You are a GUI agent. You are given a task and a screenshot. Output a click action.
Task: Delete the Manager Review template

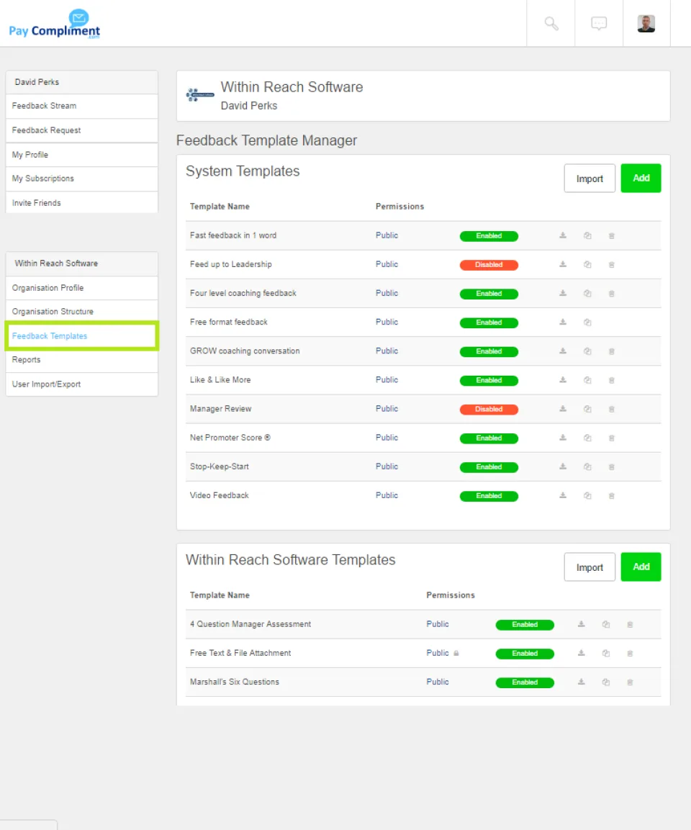pos(612,409)
